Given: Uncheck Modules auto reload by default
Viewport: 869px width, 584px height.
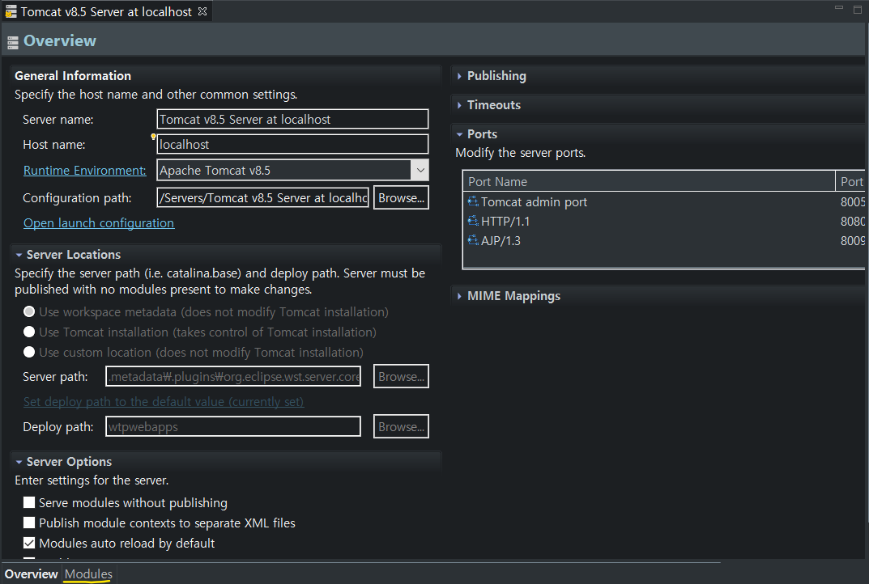Looking at the screenshot, I should 29,543.
